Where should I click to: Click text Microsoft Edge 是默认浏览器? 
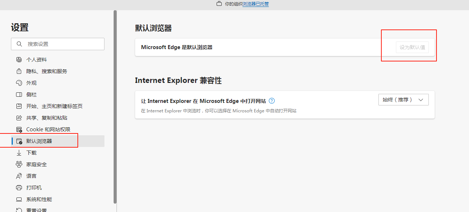(x=177, y=47)
